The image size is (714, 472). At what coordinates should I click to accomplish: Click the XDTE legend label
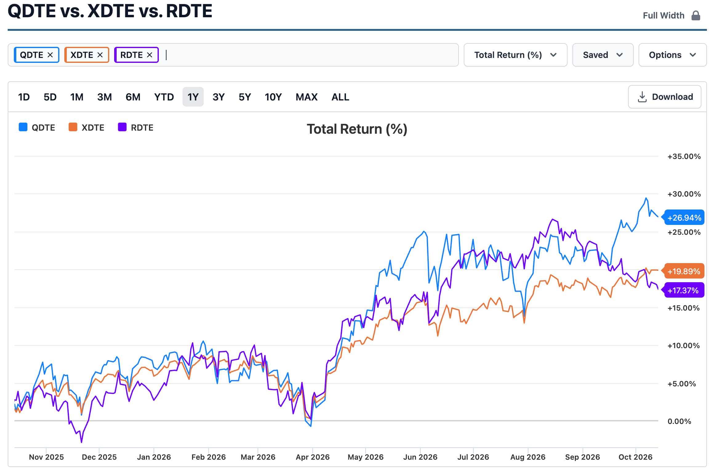coord(93,128)
